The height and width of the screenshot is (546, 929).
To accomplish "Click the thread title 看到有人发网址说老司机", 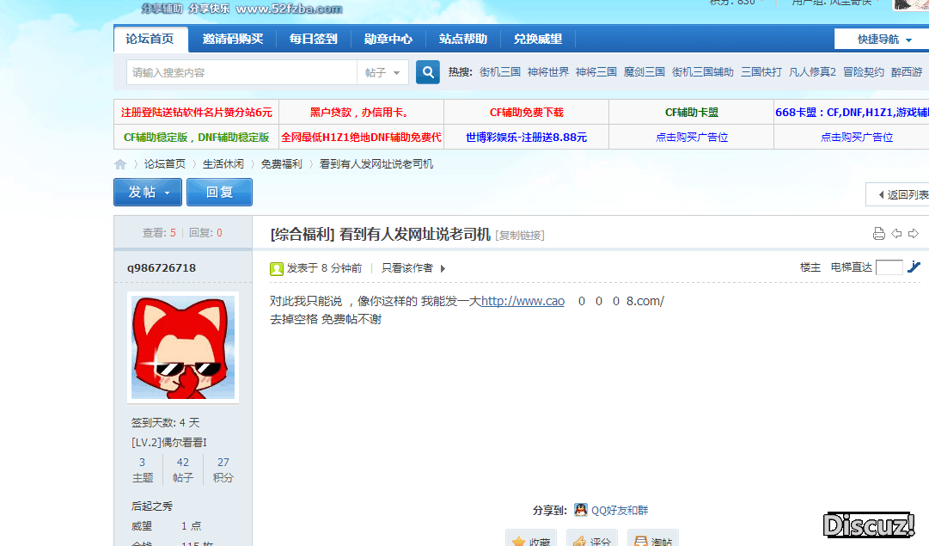I will point(415,234).
